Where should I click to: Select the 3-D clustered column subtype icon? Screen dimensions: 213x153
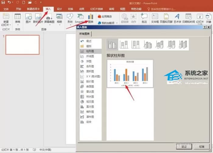click(x=148, y=44)
